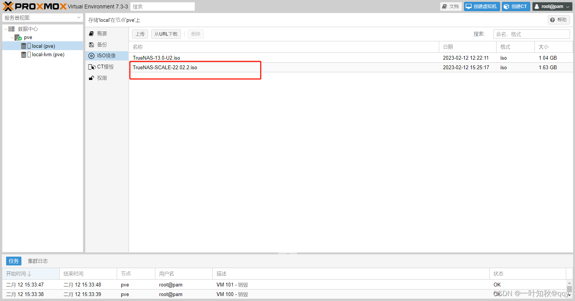The image size is (575, 301).
Task: Select the pve node in tree
Action: [28, 37]
